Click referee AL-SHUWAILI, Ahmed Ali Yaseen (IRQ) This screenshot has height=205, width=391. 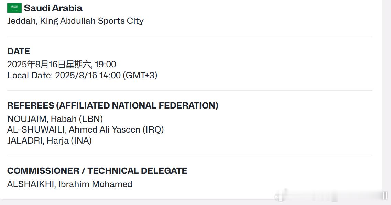click(86, 129)
